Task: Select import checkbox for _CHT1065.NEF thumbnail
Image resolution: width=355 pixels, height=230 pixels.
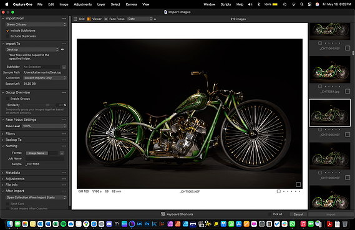Action: pos(348,135)
